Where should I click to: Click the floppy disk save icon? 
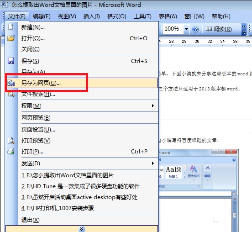11,61
